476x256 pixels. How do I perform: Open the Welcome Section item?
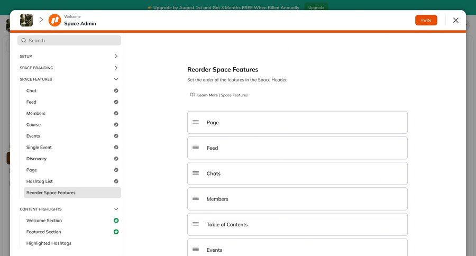click(x=44, y=221)
